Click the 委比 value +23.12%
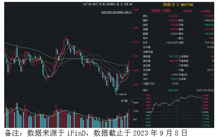The height and width of the screenshot is (137, 218). [x=173, y=16]
